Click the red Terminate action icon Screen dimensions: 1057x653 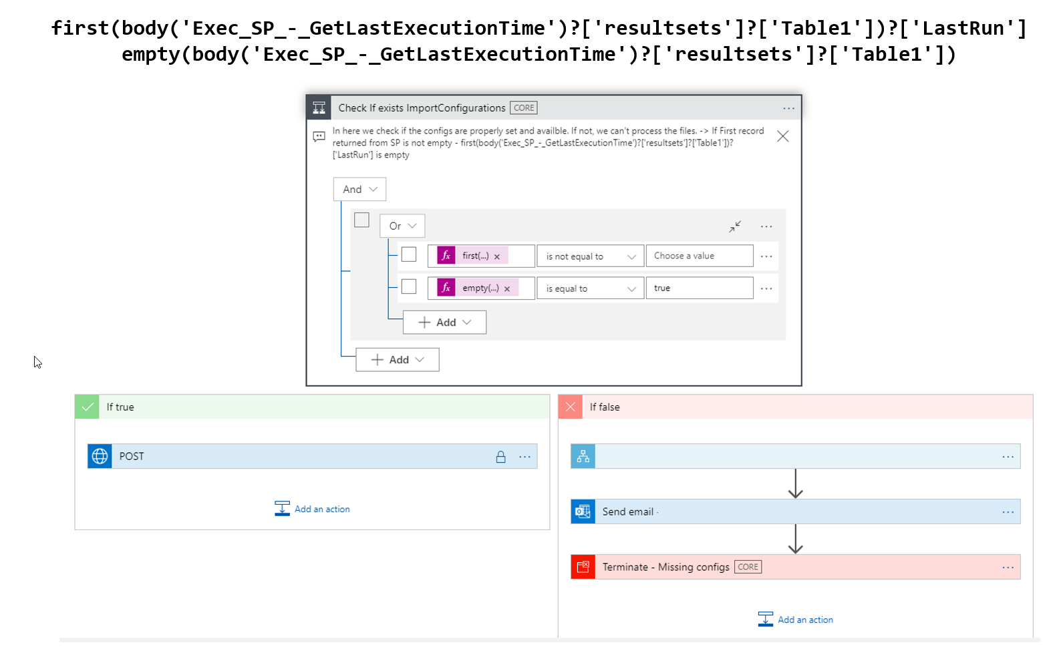click(x=583, y=568)
